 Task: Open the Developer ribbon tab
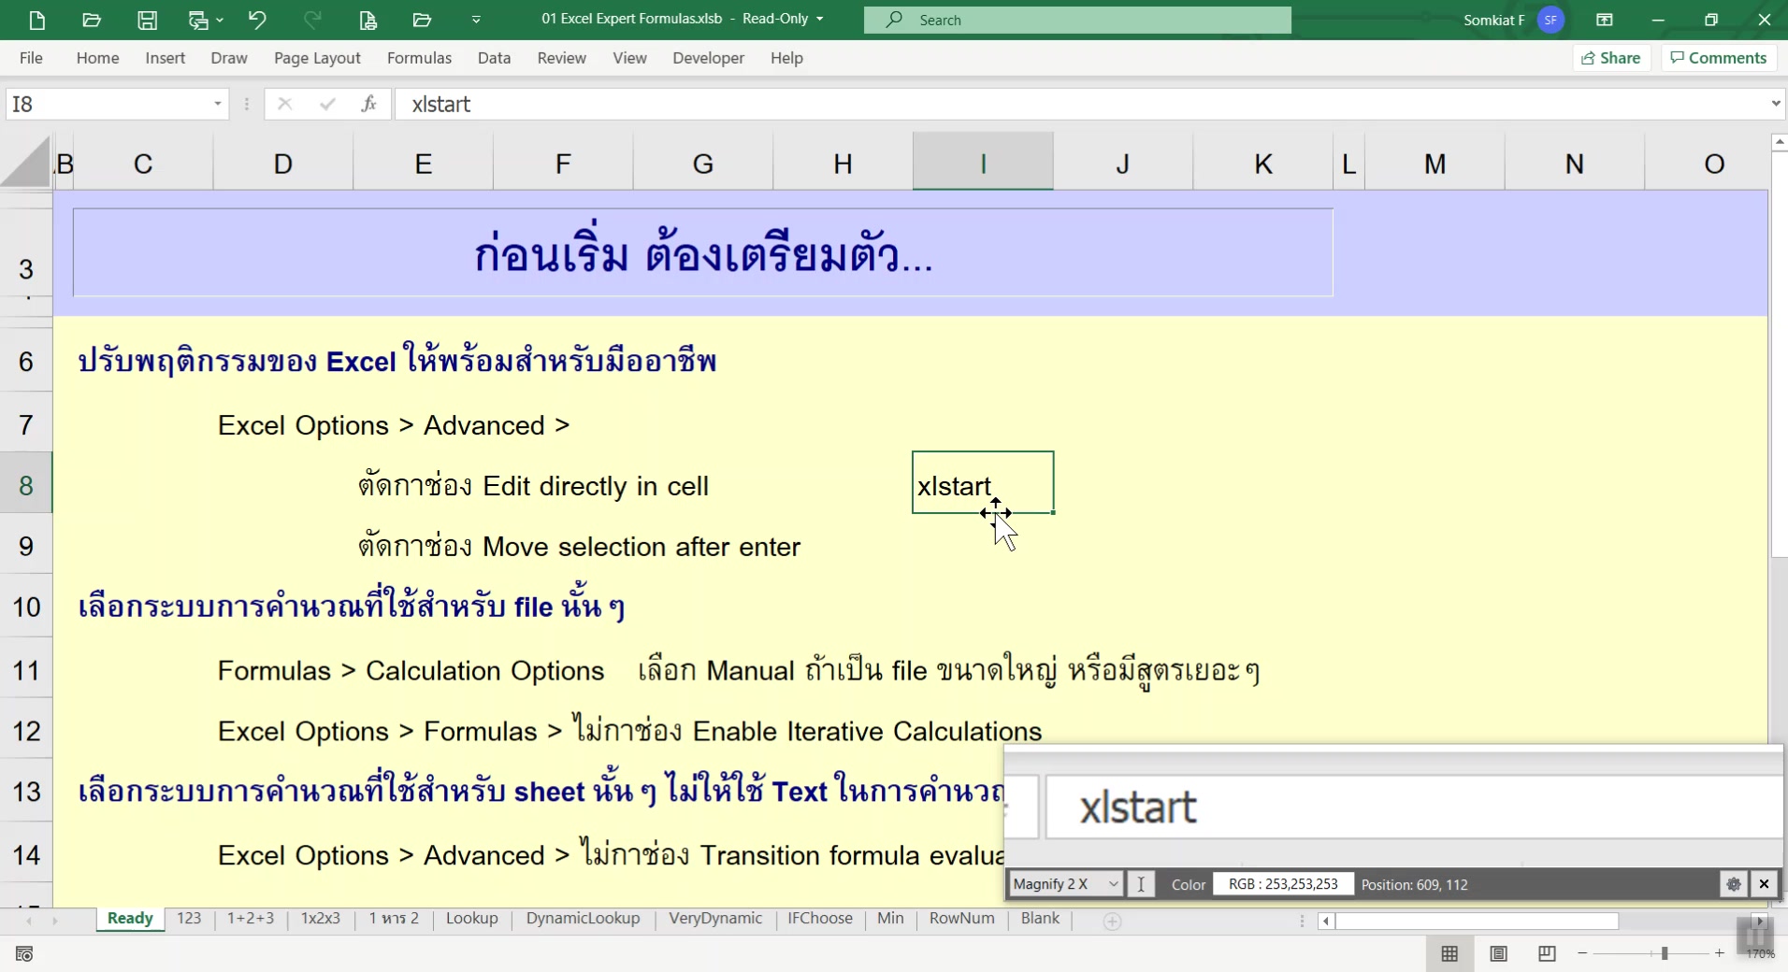(708, 58)
